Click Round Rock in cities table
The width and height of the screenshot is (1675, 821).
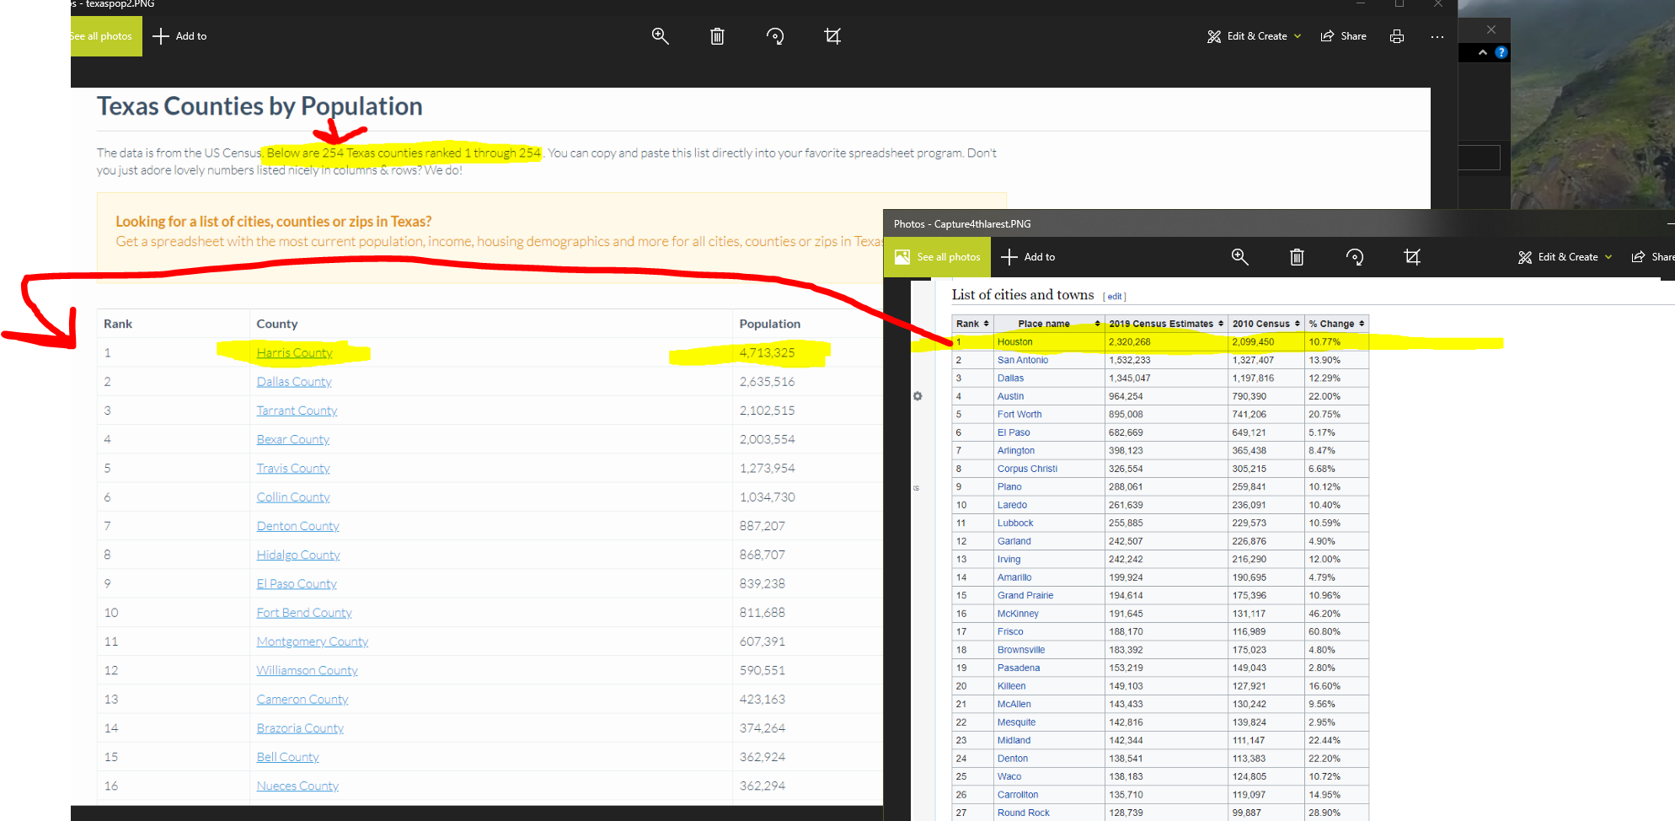coord(1024,813)
